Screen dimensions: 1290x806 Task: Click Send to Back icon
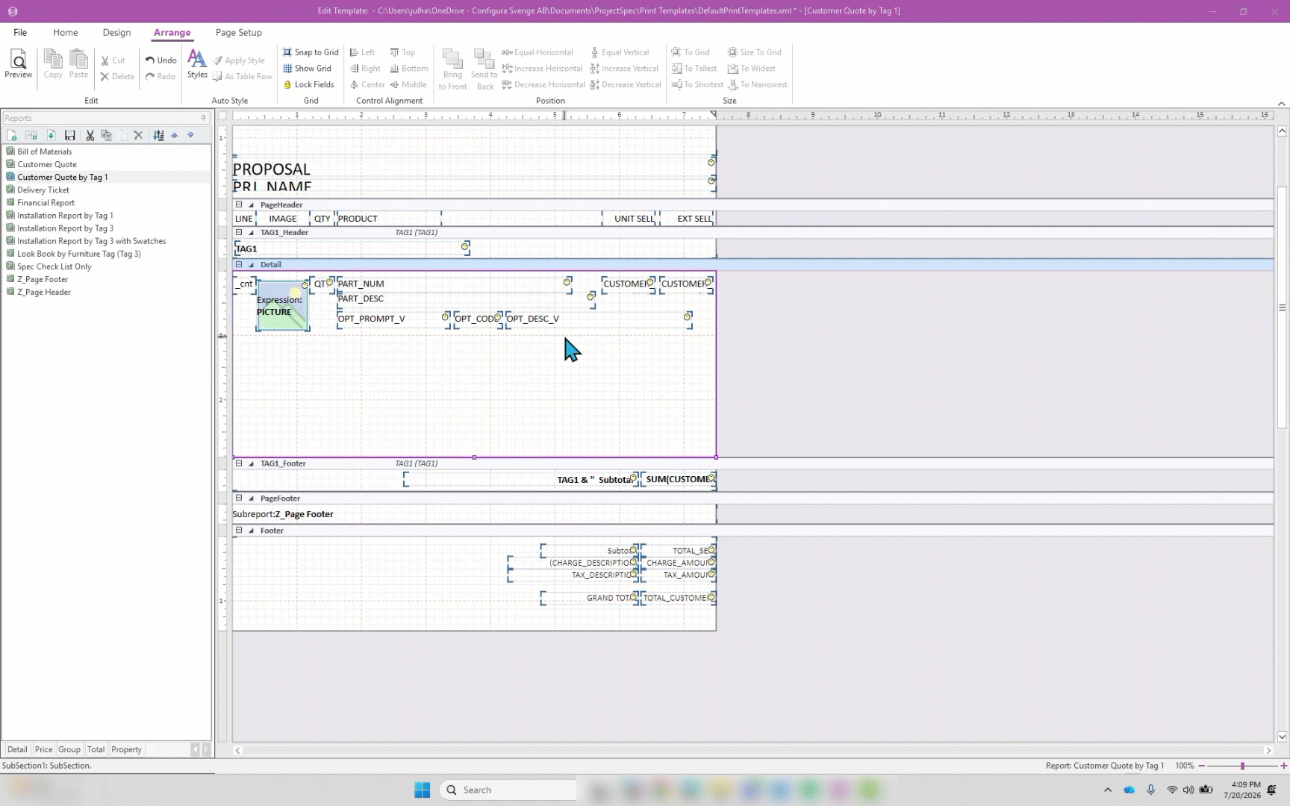484,69
